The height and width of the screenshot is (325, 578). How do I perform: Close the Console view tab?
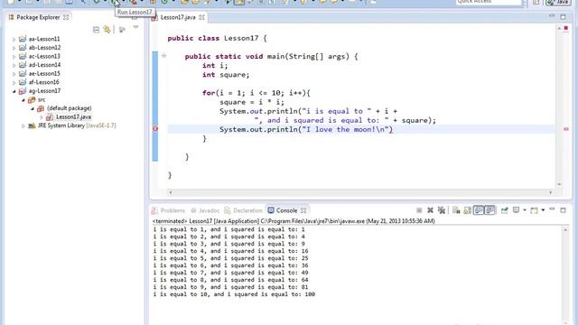303,210
